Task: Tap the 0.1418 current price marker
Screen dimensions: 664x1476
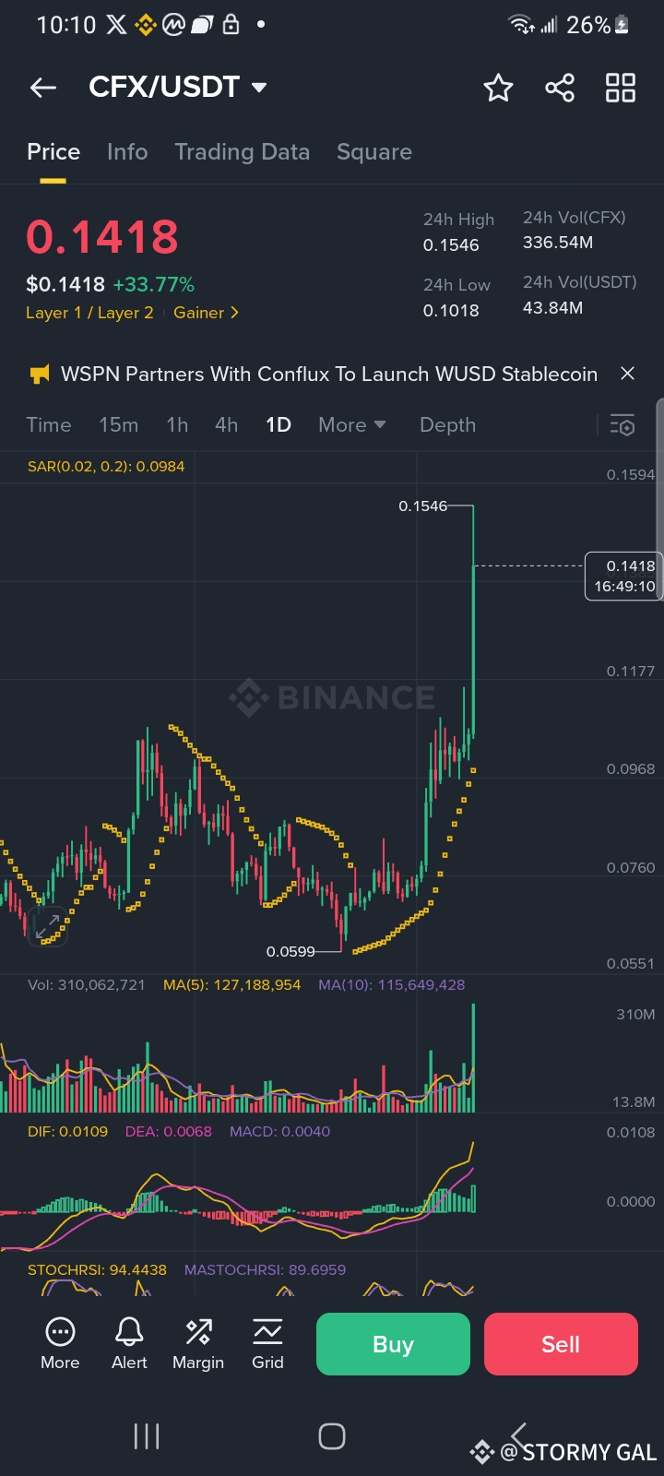Action: click(x=623, y=576)
